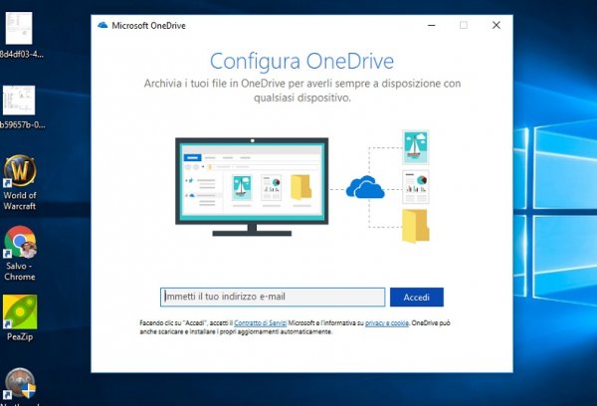Image resolution: width=597 pixels, height=406 pixels.
Task: Click the email address input field
Action: point(273,297)
